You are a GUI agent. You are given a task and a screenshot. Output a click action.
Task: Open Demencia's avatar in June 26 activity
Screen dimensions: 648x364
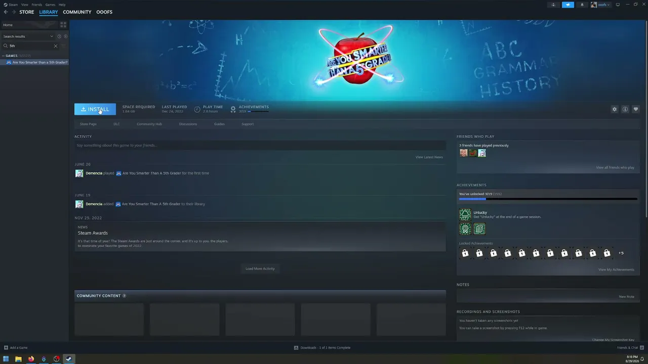tap(79, 173)
